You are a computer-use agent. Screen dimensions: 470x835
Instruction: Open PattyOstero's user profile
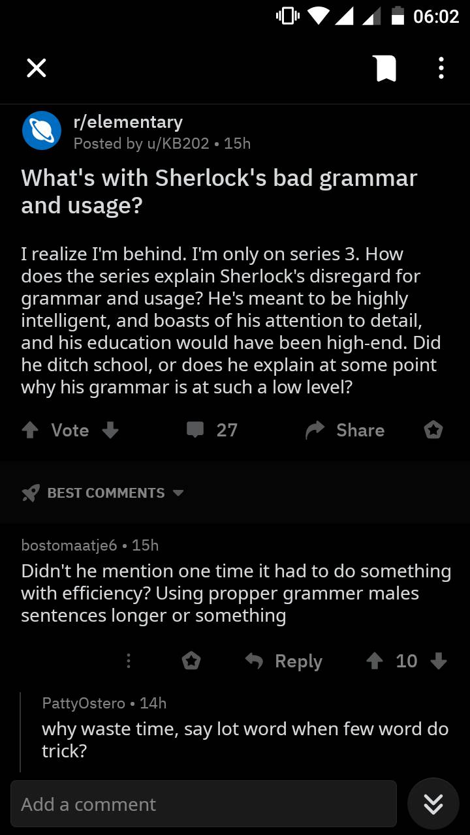pos(84,703)
